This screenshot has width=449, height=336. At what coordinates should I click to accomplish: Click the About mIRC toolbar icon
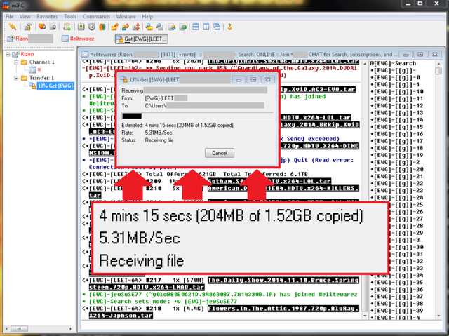point(229,27)
